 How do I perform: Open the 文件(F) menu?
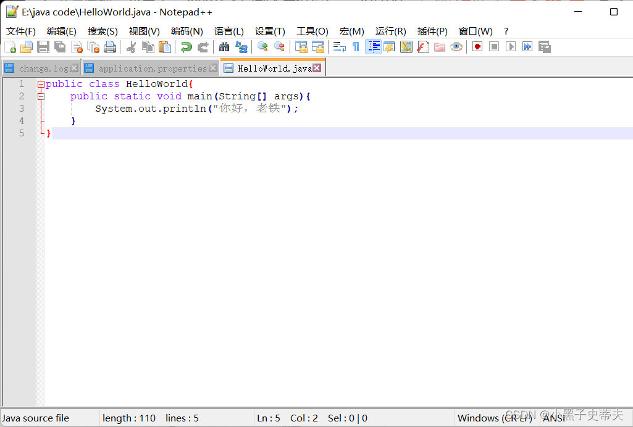(x=21, y=31)
